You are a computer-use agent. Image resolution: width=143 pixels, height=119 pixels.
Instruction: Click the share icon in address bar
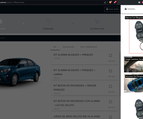coord(105,2)
